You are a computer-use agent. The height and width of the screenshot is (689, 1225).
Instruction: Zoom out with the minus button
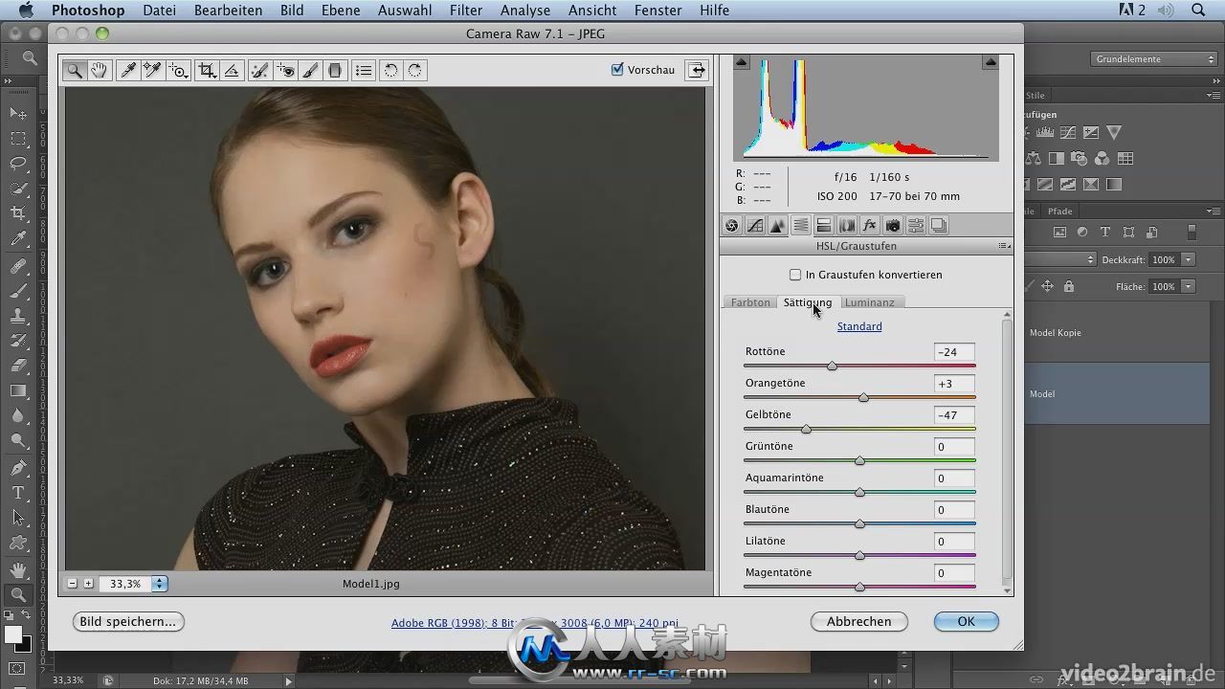click(x=73, y=584)
